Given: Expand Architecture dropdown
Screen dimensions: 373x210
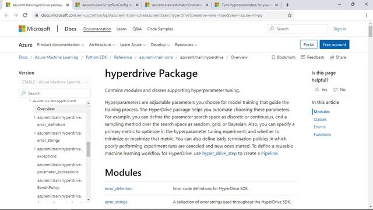Looking at the screenshot, I should pyautogui.click(x=102, y=45).
